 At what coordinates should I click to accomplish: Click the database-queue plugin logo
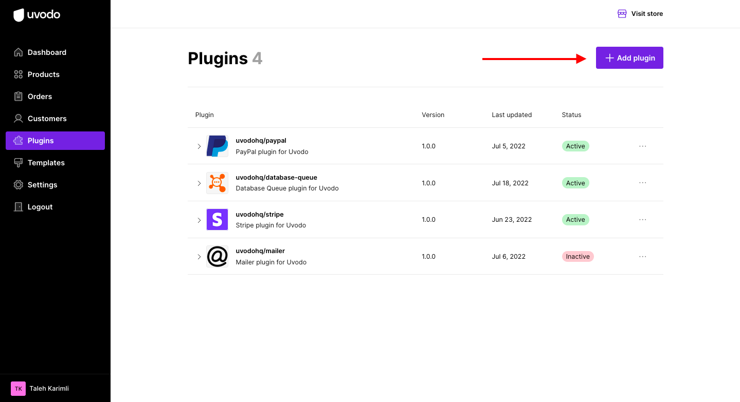point(217,183)
